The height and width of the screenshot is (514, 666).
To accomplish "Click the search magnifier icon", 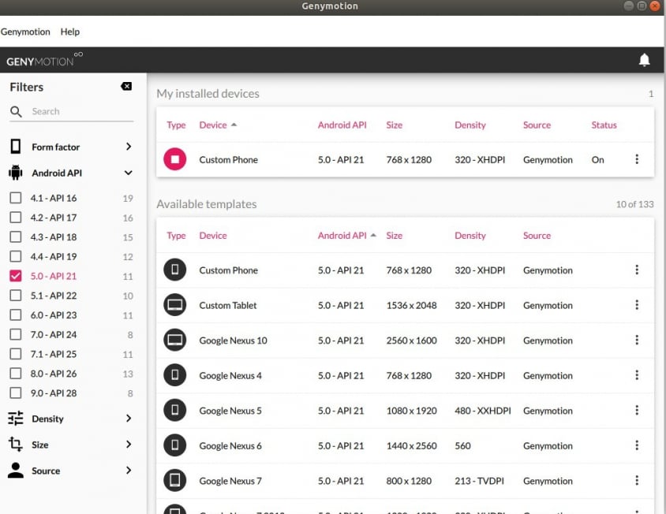I will tap(16, 112).
